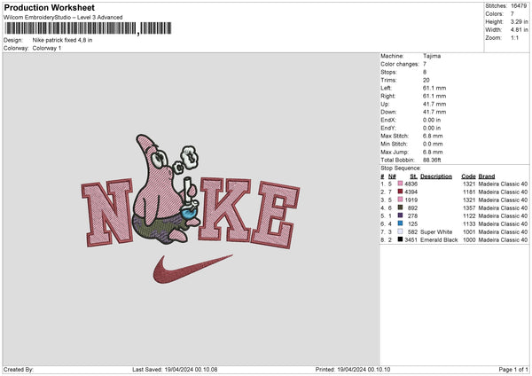Click the Colors value 7 in the header
This screenshot has width=532, height=376.
point(512,14)
